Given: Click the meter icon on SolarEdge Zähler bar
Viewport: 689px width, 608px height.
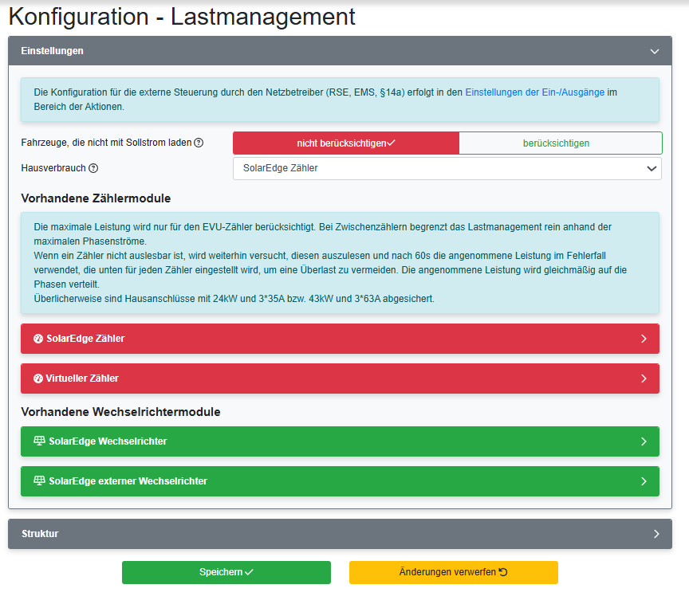Looking at the screenshot, I should [38, 338].
